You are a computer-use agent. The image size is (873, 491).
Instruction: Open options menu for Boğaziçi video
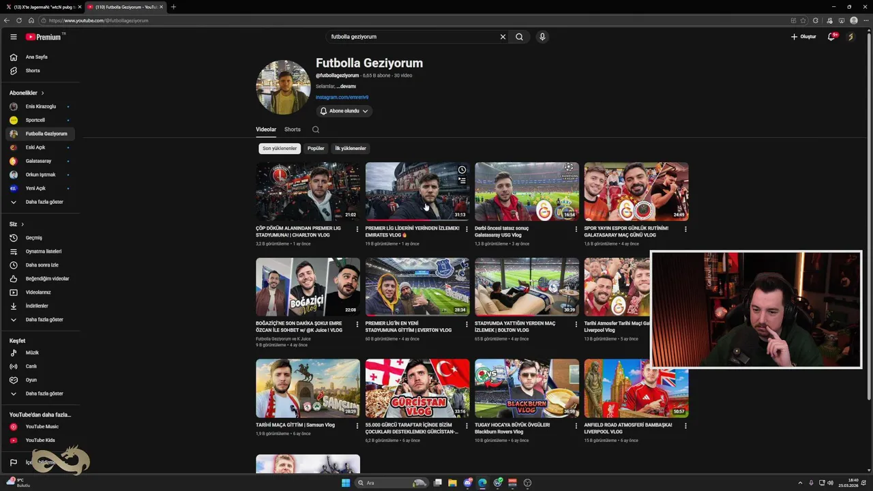(357, 324)
